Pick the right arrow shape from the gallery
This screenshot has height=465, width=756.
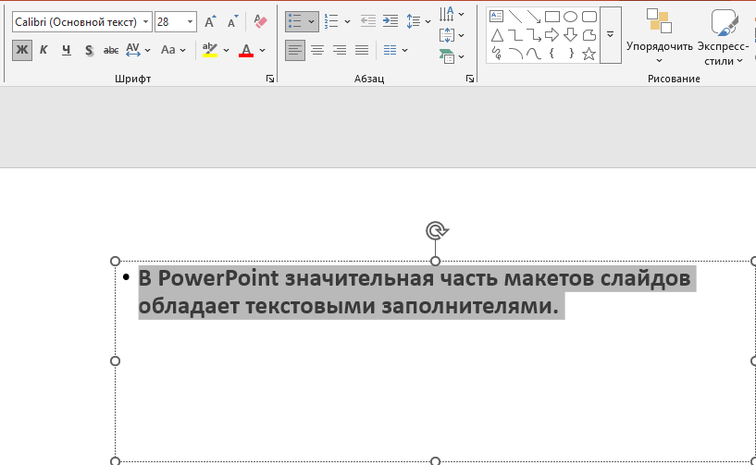[552, 35]
